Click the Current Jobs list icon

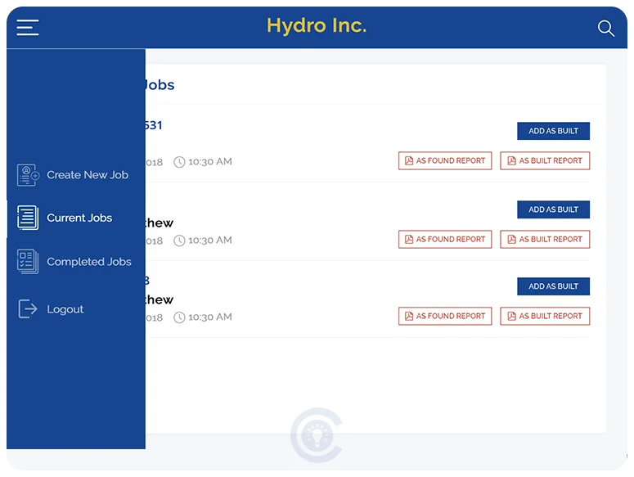28,218
